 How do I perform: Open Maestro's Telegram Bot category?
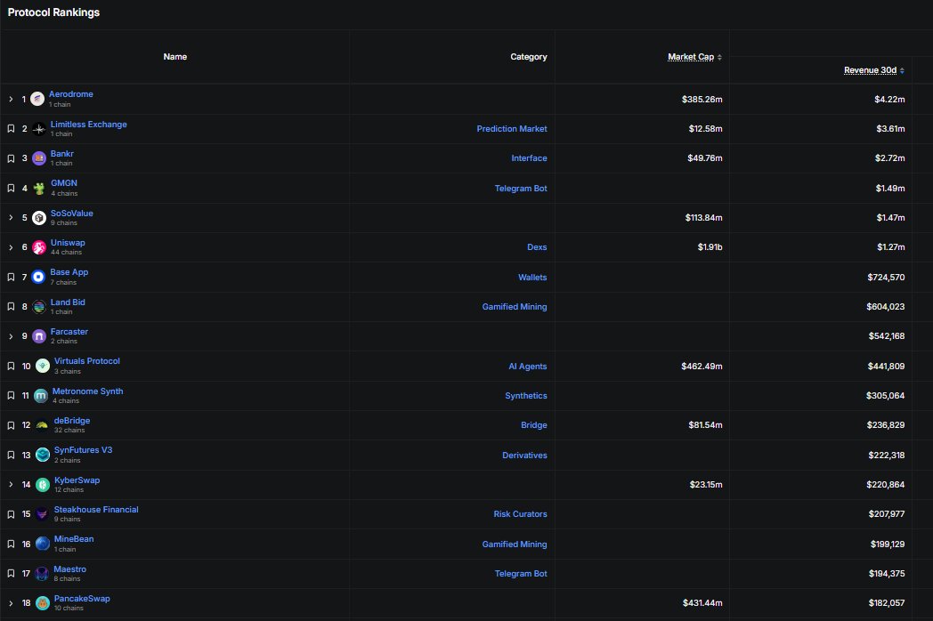click(521, 574)
